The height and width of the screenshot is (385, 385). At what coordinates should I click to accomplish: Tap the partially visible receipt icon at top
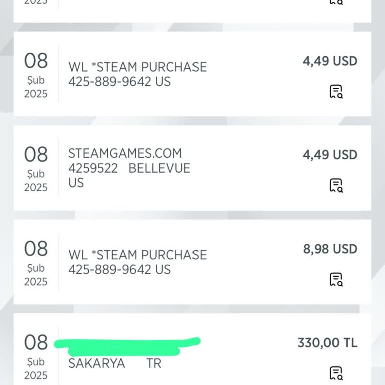tap(336, 2)
